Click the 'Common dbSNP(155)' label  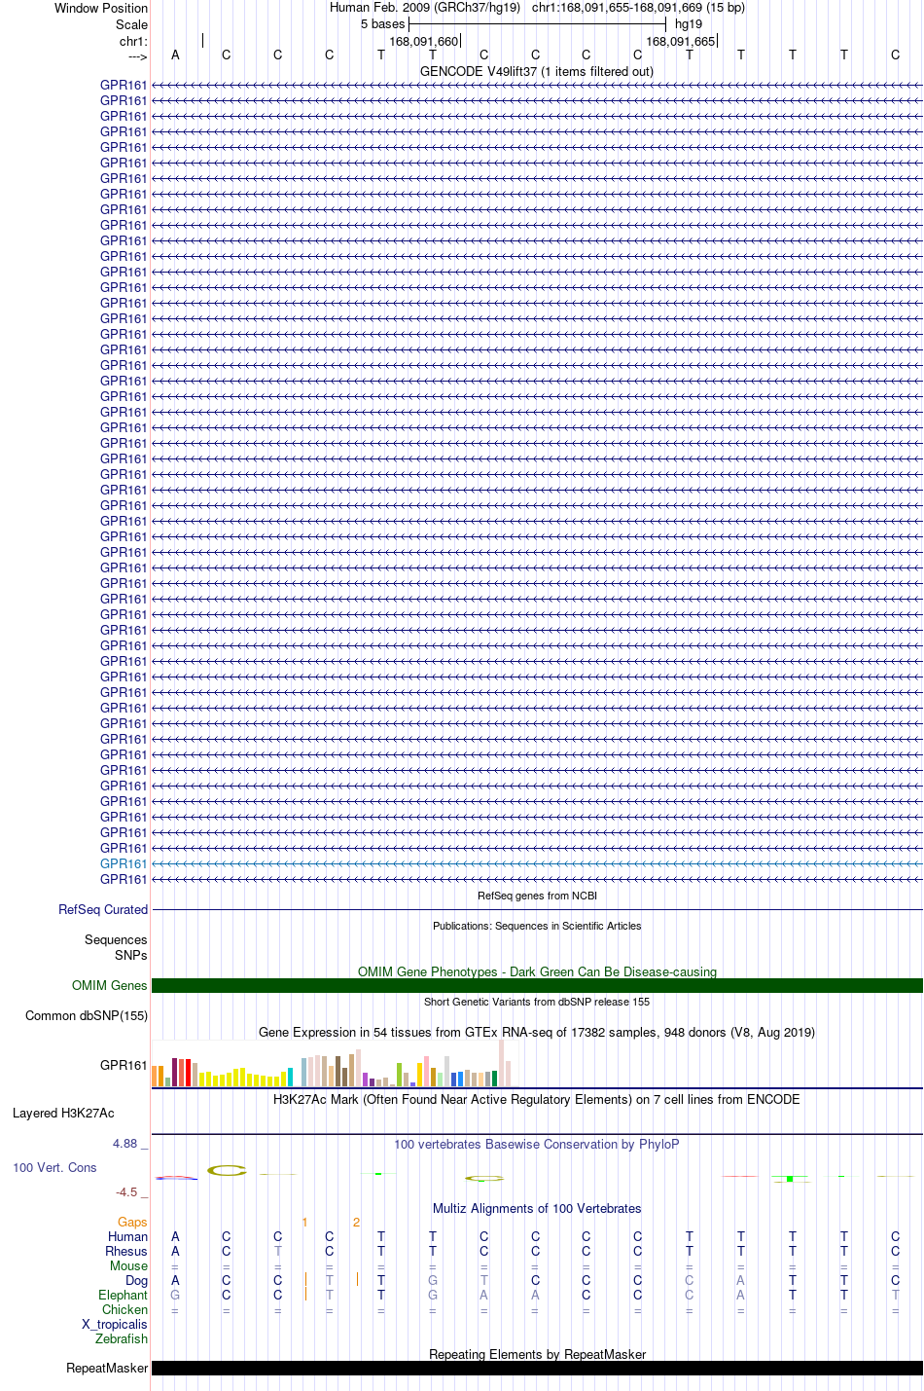click(87, 1015)
